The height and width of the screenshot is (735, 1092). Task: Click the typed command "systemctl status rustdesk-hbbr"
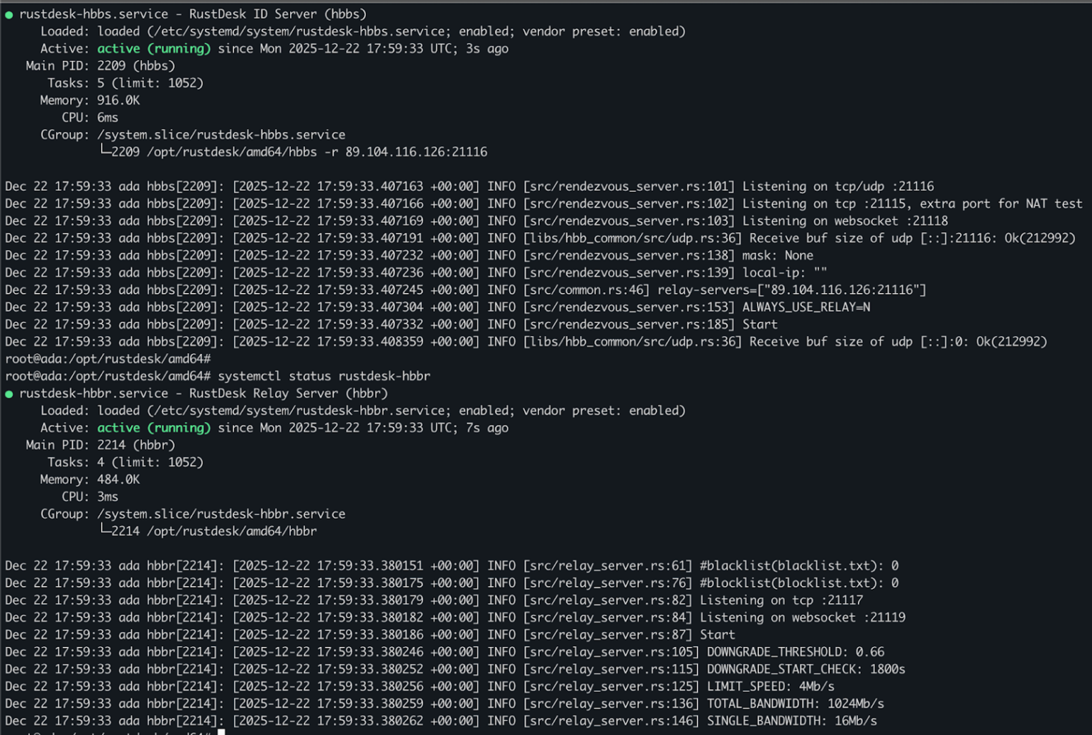pos(324,376)
